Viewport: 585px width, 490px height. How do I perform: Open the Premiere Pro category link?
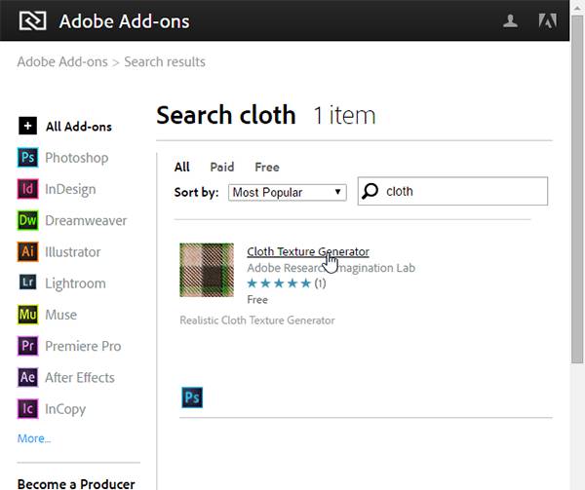(83, 346)
